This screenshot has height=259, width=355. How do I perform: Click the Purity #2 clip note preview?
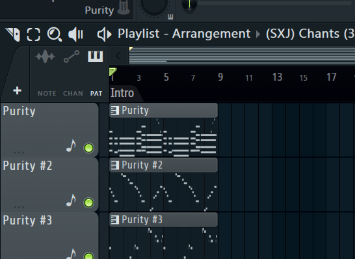point(163,192)
